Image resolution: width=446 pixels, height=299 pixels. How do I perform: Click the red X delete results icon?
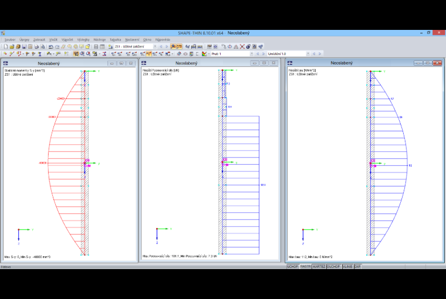click(x=242, y=46)
